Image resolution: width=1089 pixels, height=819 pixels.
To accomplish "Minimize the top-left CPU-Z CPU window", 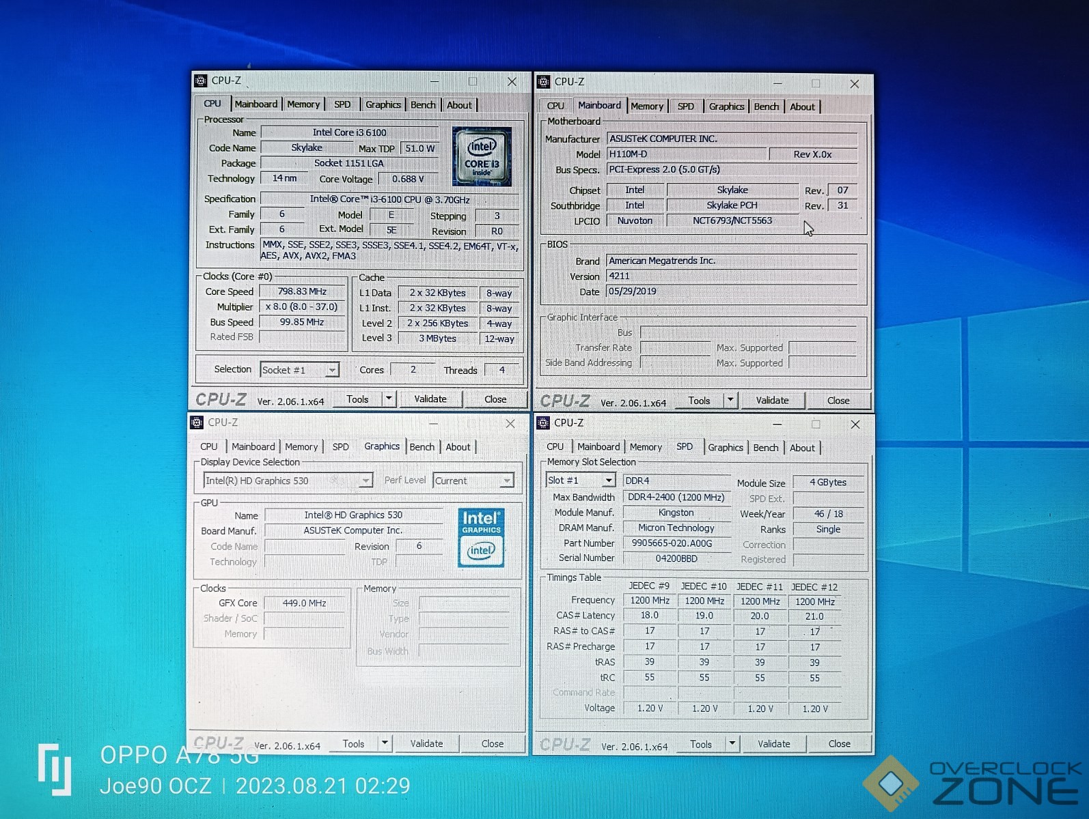I will 435,81.
